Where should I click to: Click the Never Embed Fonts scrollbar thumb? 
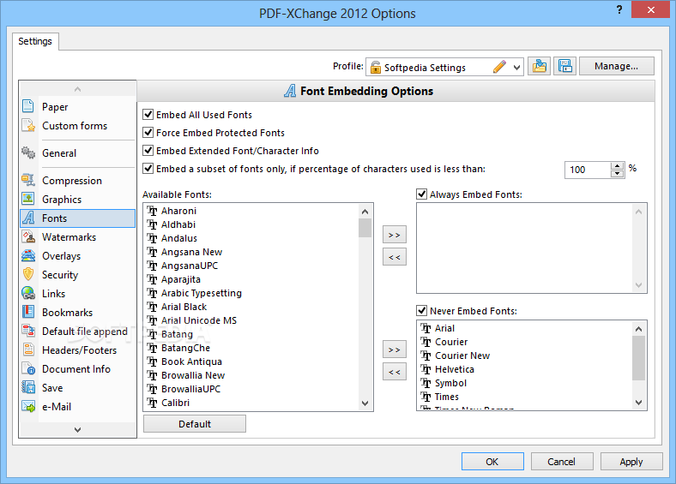pyautogui.click(x=638, y=358)
